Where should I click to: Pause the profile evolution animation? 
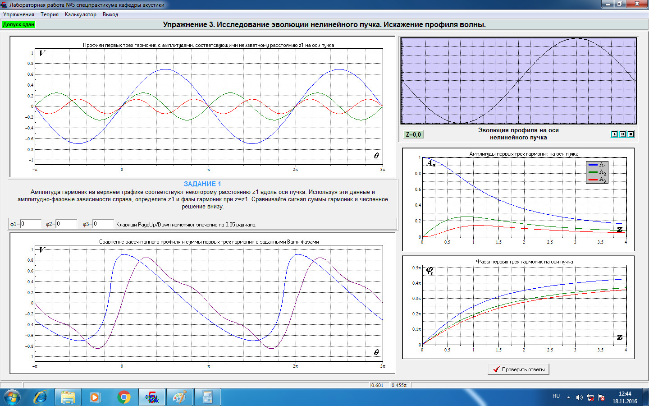tap(622, 134)
